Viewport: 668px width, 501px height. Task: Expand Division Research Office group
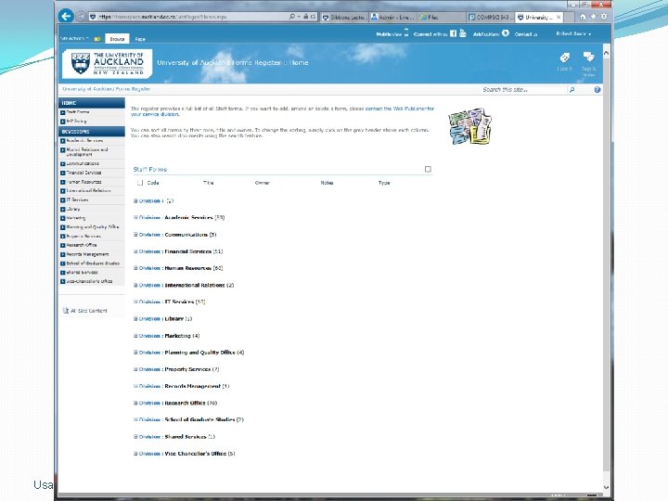[x=135, y=403]
